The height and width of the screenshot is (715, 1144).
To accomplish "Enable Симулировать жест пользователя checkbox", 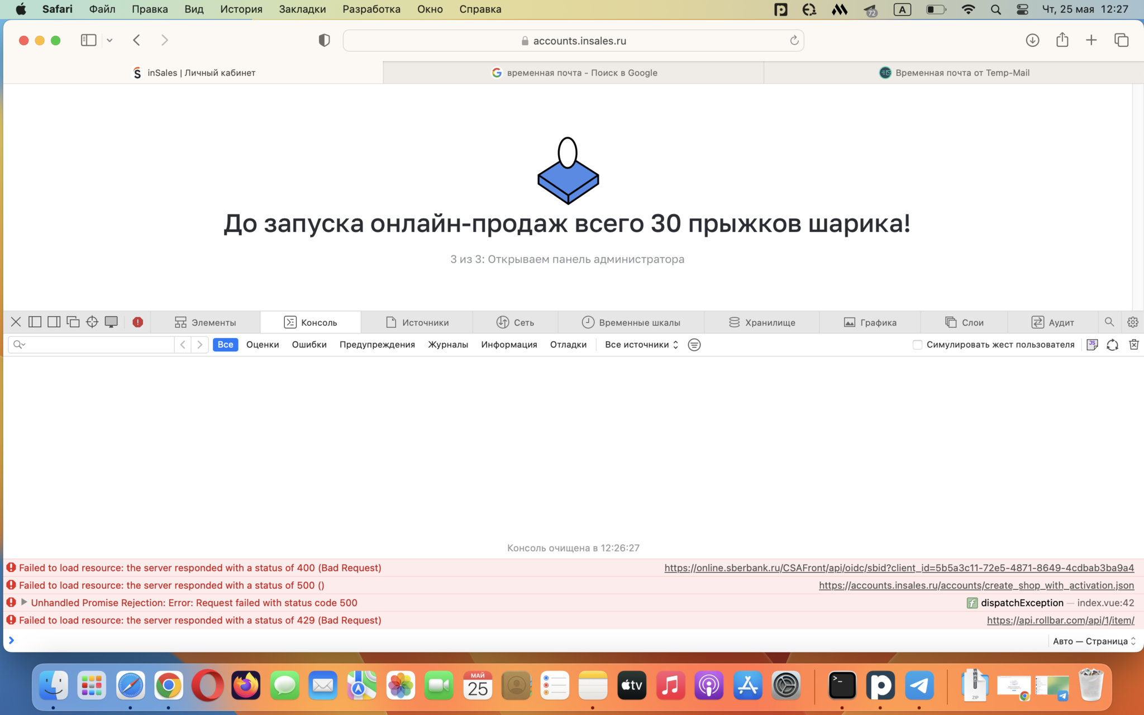I will 917,345.
